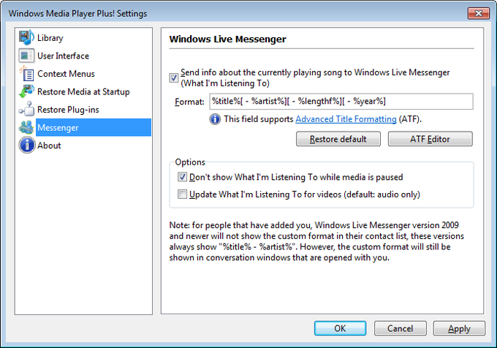
Task: Click the Restore Media at Startup icon
Action: tap(26, 91)
